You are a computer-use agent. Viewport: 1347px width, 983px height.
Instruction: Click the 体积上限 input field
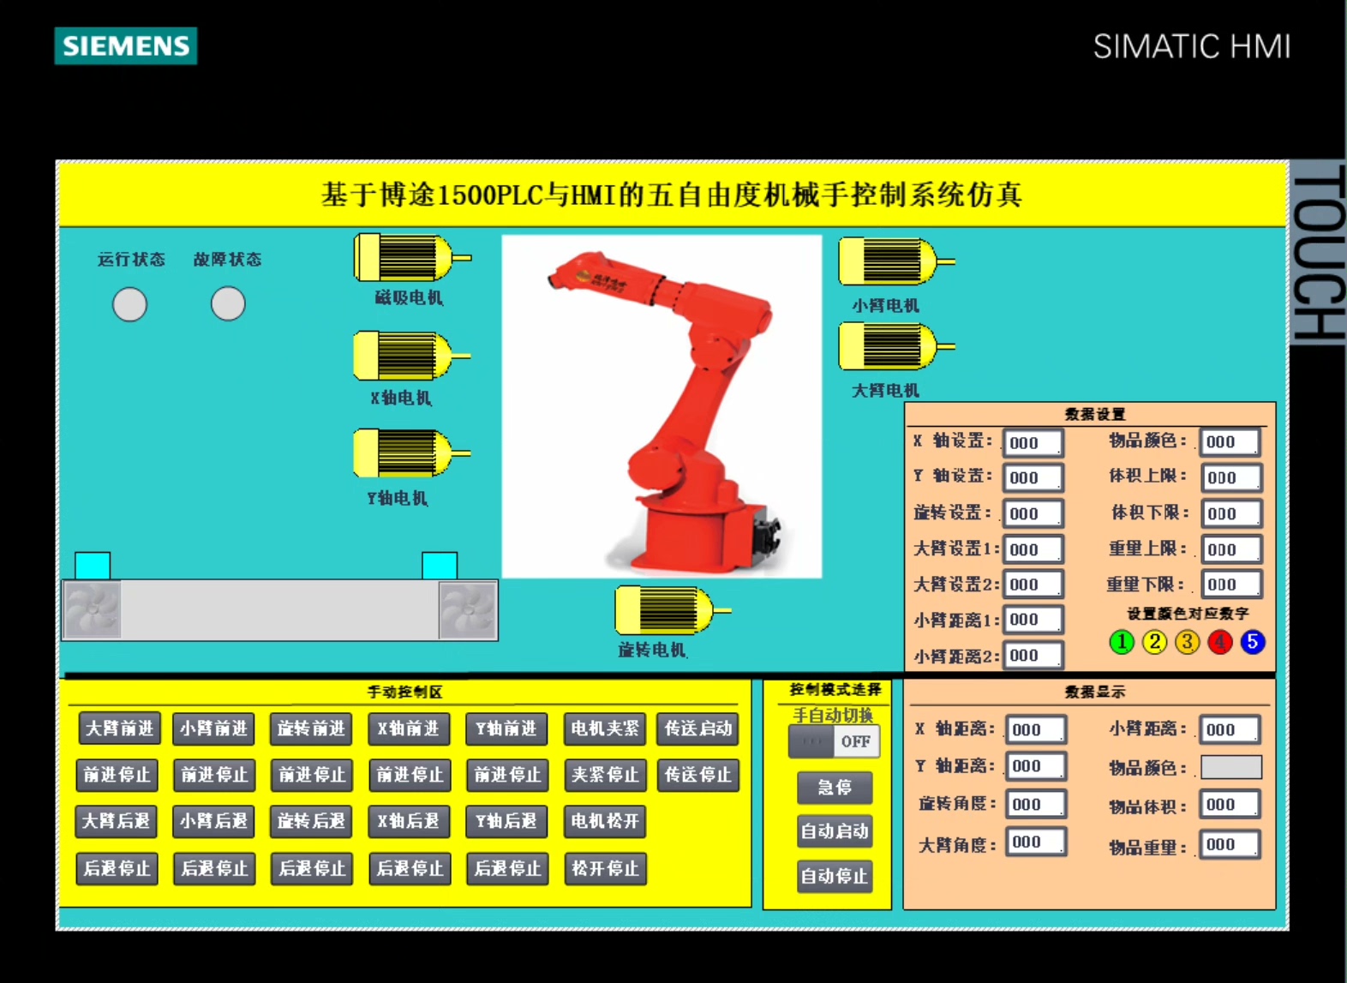pyautogui.click(x=1231, y=477)
